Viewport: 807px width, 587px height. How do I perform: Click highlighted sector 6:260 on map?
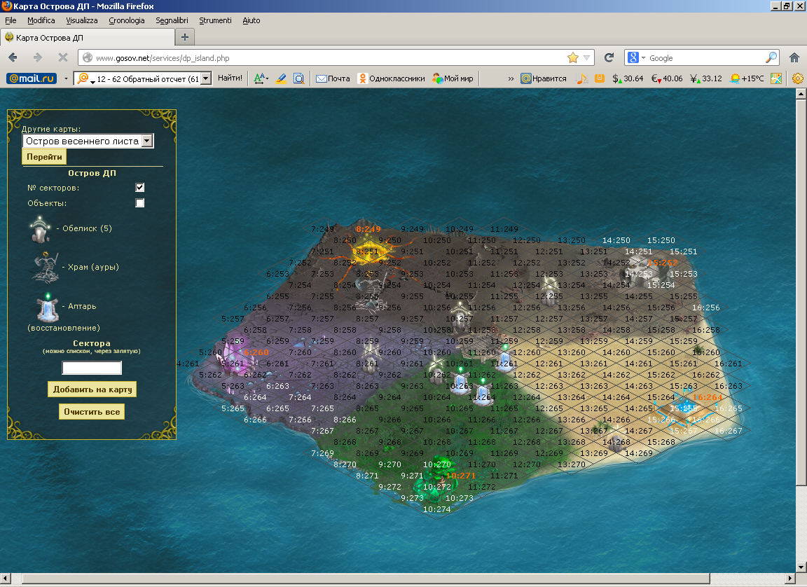[x=256, y=352]
